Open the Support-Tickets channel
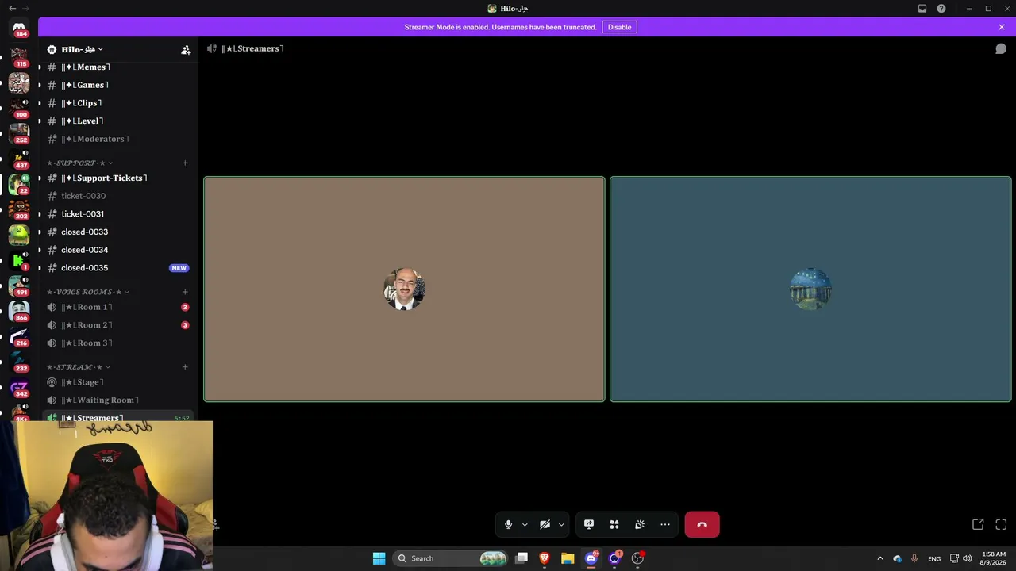 [x=118, y=178]
